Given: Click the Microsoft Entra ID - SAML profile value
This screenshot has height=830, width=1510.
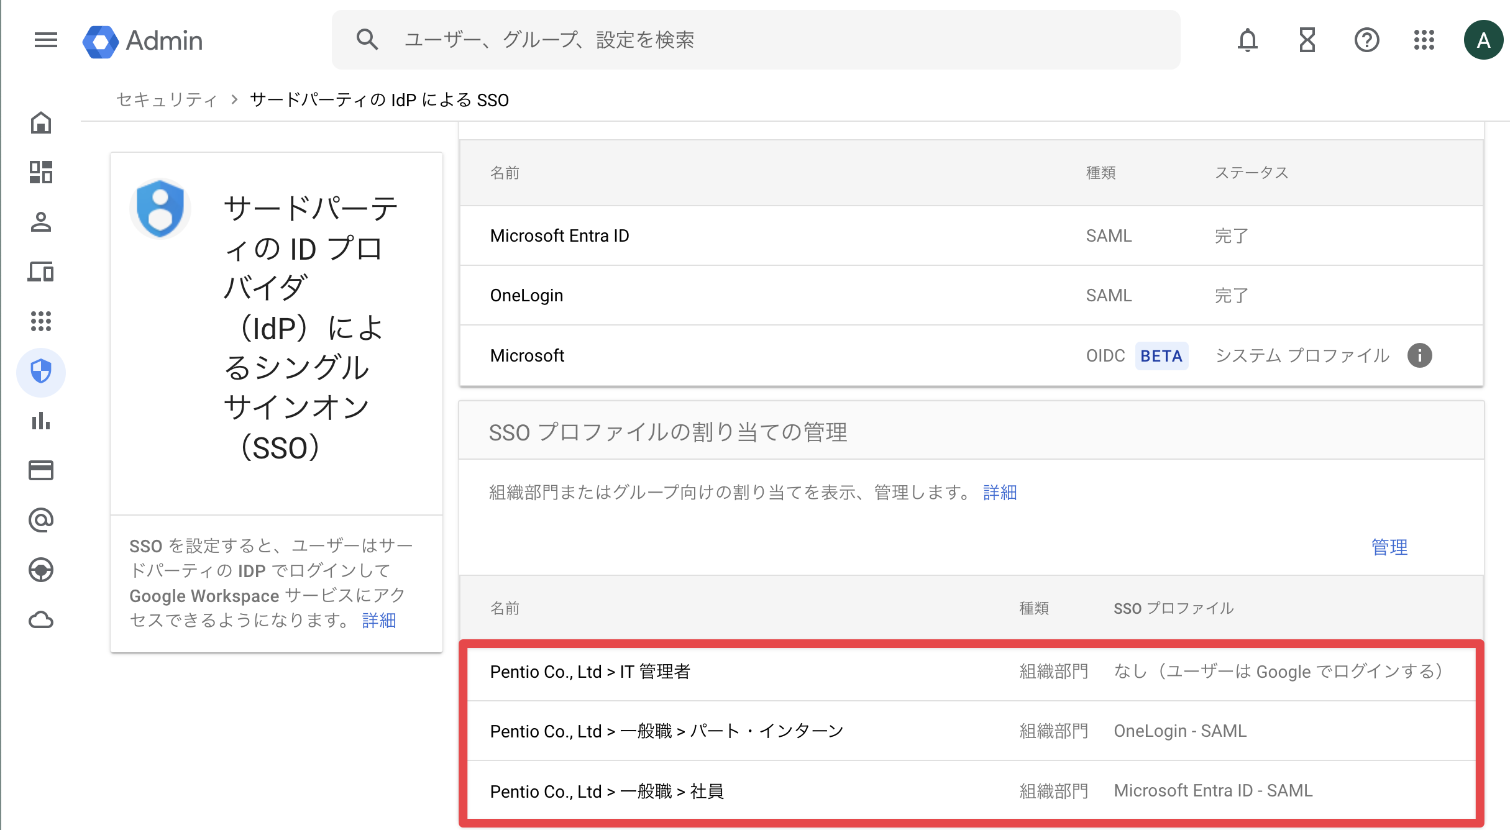Looking at the screenshot, I should pyautogui.click(x=1213, y=791).
